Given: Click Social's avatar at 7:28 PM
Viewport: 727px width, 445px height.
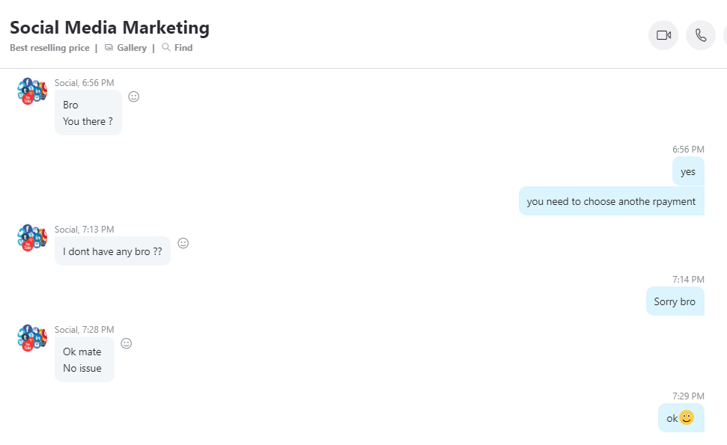Looking at the screenshot, I should click(32, 338).
